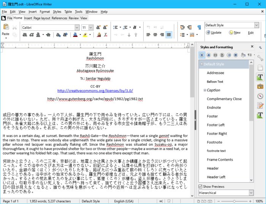Show Table Styles in sidebar
The width and height of the screenshot is (266, 204).
236,55
